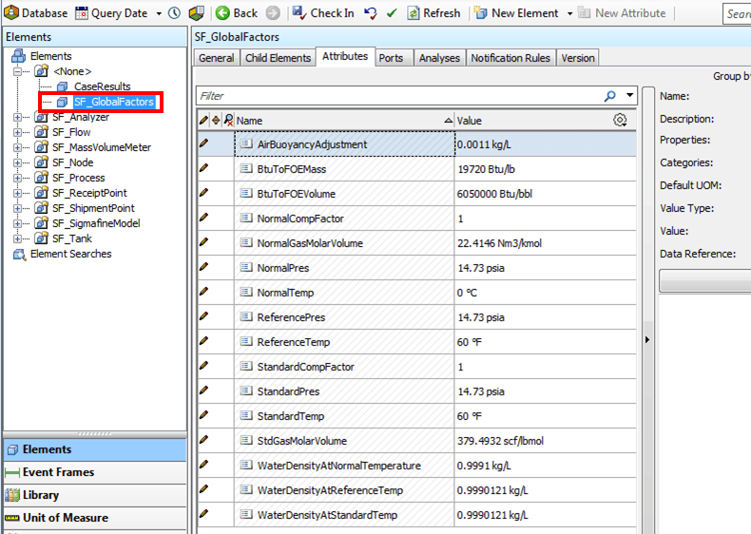
Task: Open the Elements navigation section
Action: click(x=95, y=449)
